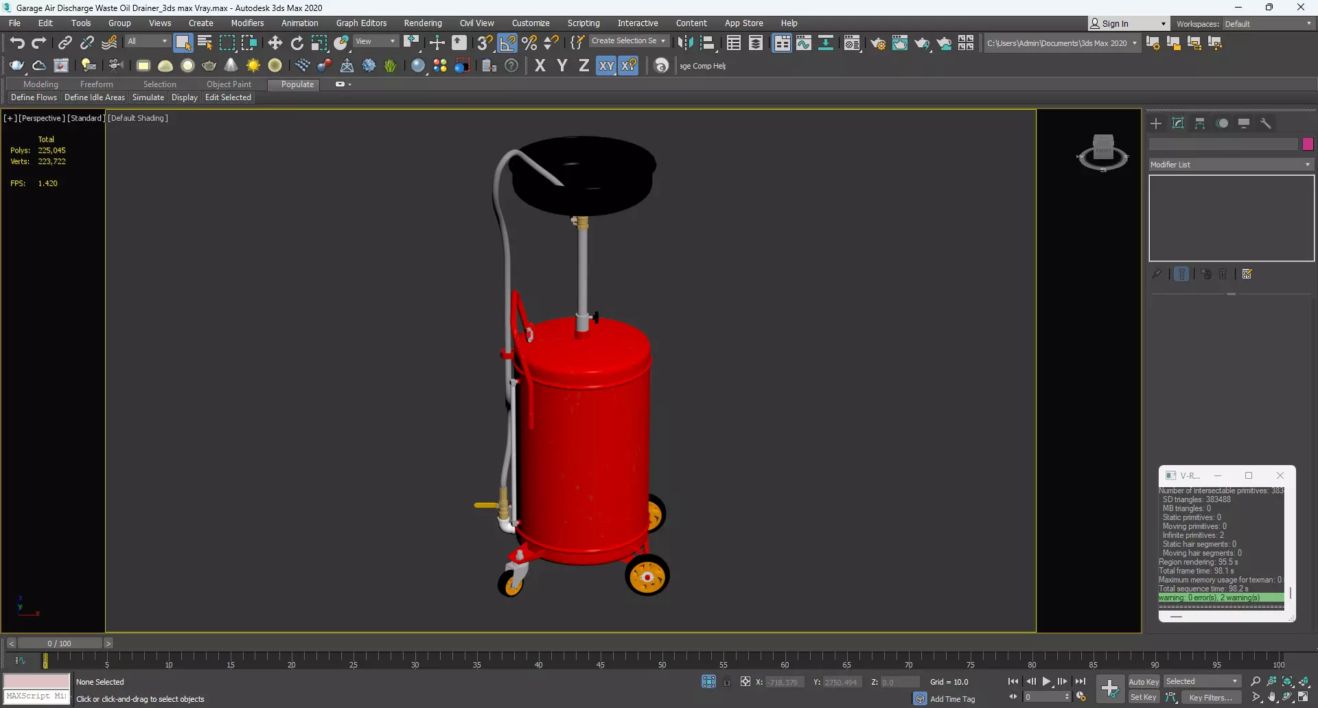The width and height of the screenshot is (1318, 708).
Task: Open the Hierarchy command panel tab
Action: [1200, 123]
